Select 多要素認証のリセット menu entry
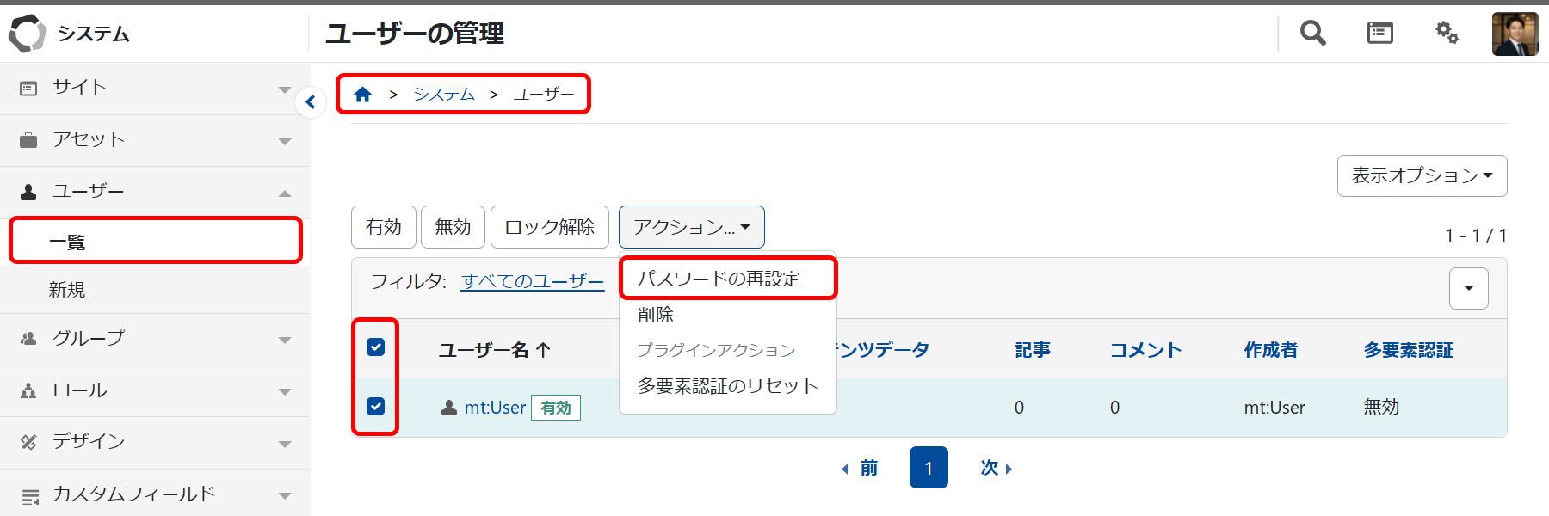Screen dimensions: 1549x516 point(727,386)
